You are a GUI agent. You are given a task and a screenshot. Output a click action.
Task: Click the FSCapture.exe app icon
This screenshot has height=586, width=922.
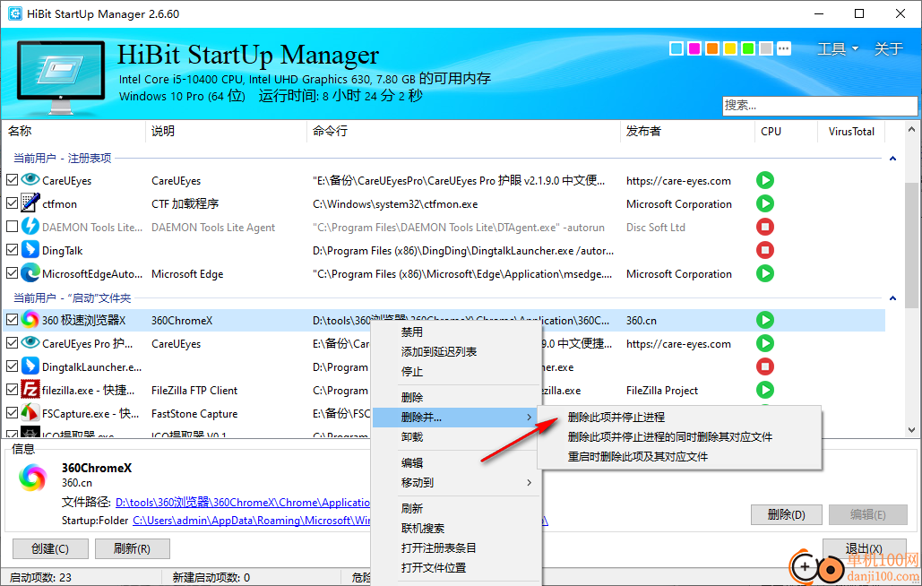tap(30, 412)
